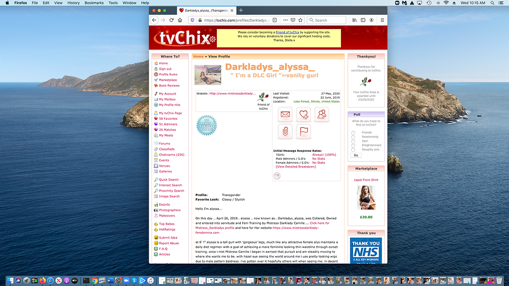Open Report Abuse sidebar link
Viewport: 509px width, 286px height.
tap(169, 243)
